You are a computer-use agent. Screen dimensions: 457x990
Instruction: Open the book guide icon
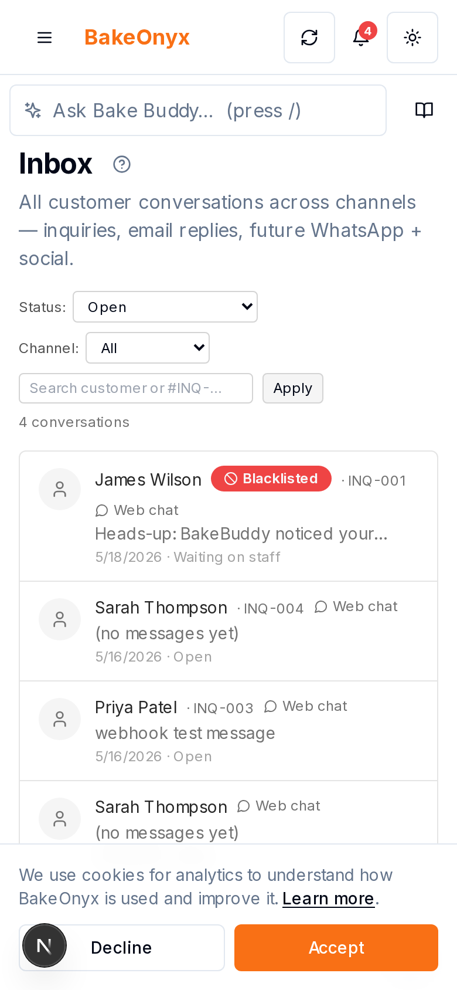(x=424, y=110)
